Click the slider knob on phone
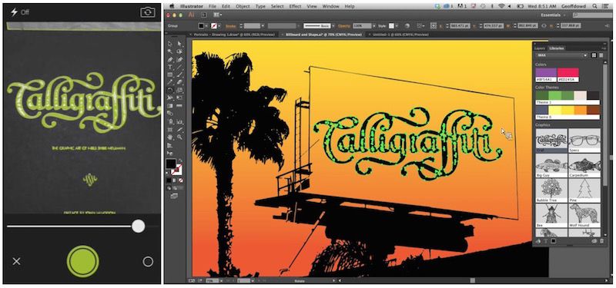616x288 pixels. (139, 226)
